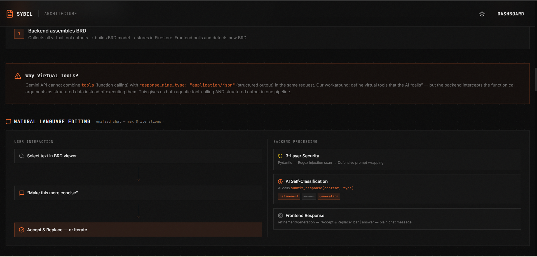This screenshot has width=537, height=257.
Task: Click the message icon beside "Make this more concise"
Action: [x=22, y=193]
